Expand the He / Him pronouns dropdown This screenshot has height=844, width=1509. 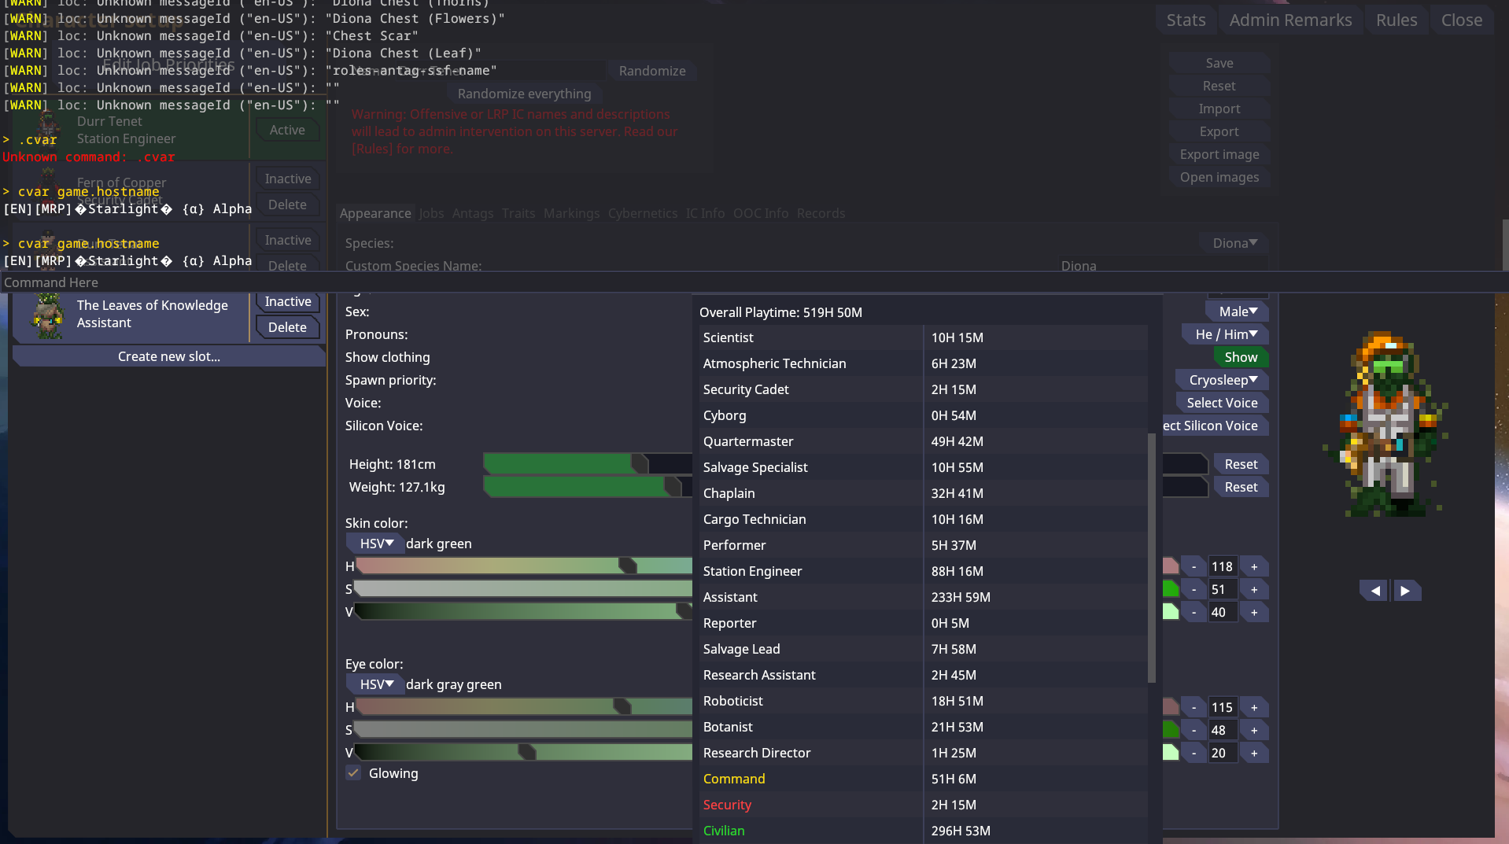(1225, 334)
